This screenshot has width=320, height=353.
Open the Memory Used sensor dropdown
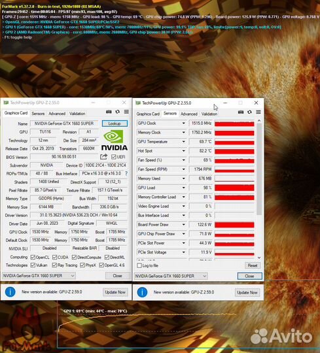coord(184,178)
